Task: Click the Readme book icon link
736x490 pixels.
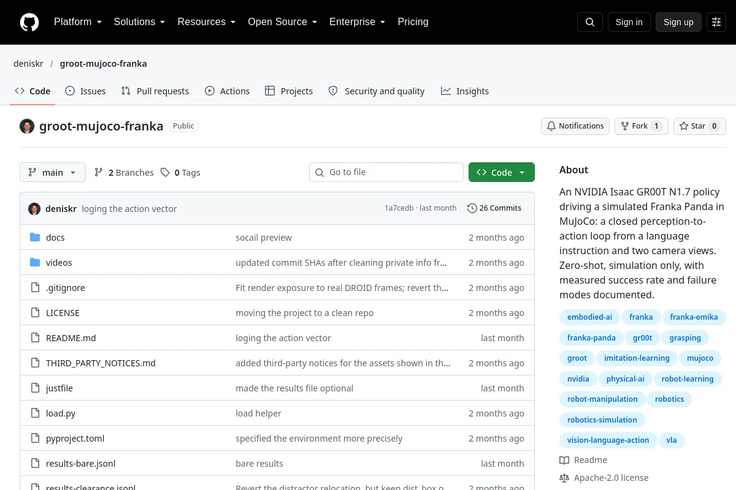Action: (583, 460)
